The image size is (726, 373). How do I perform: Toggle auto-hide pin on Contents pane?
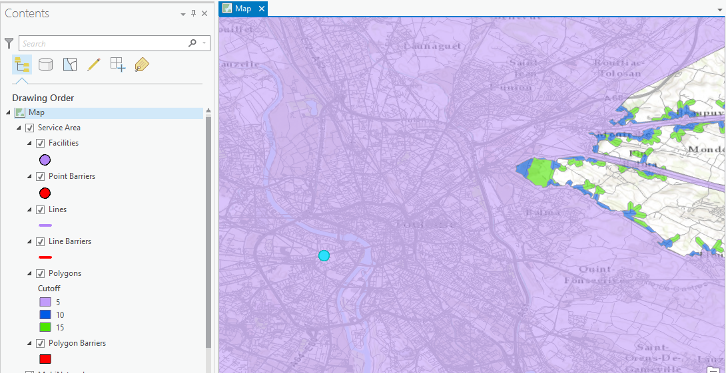194,13
